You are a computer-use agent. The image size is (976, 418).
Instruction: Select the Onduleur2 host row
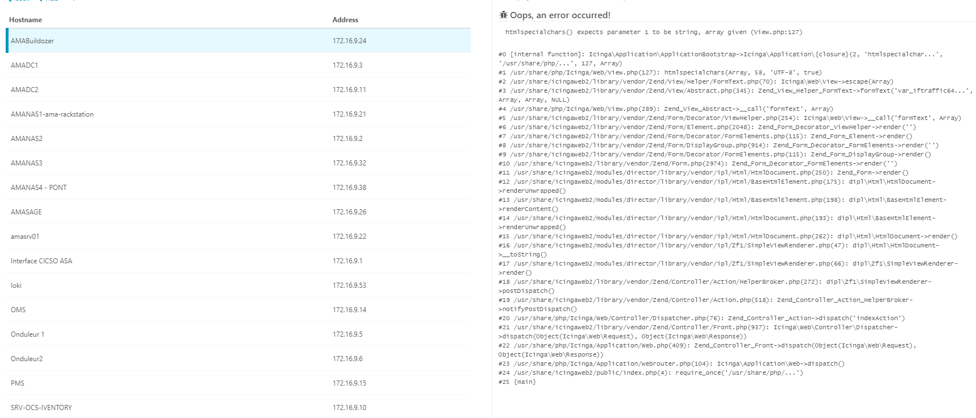[238, 359]
